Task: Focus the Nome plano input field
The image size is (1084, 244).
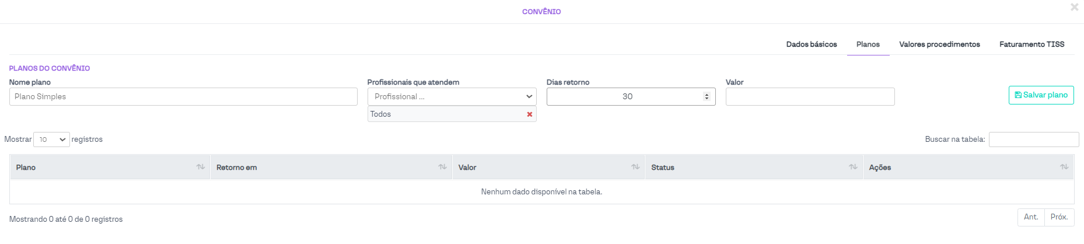Action: pos(183,97)
